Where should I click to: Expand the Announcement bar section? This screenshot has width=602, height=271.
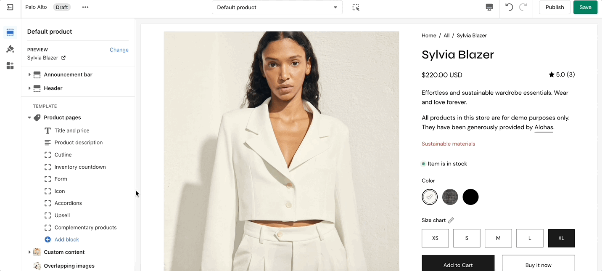pos(29,74)
